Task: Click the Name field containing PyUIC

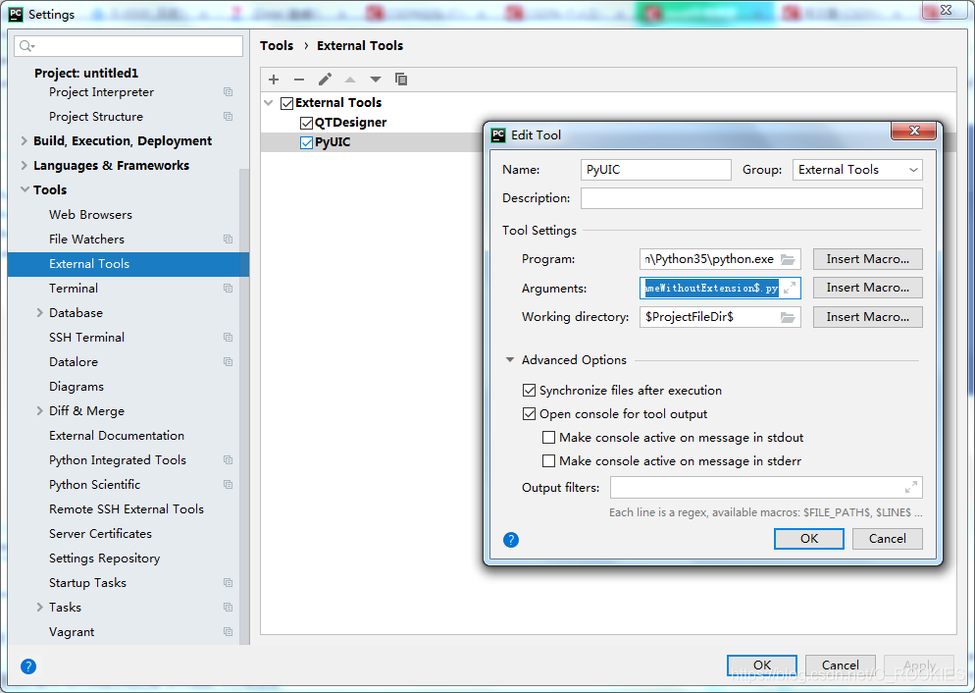Action: (656, 170)
